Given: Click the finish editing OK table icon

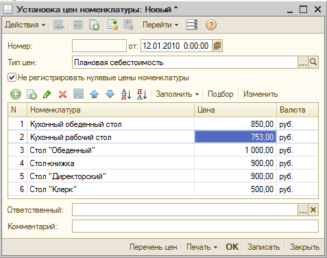Looking at the screenshot, I should (79, 94).
